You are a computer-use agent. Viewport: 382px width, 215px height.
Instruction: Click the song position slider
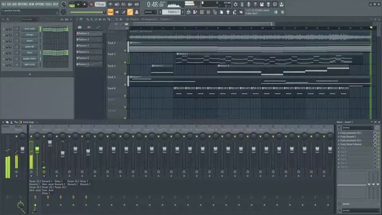pyautogui.click(x=88, y=12)
